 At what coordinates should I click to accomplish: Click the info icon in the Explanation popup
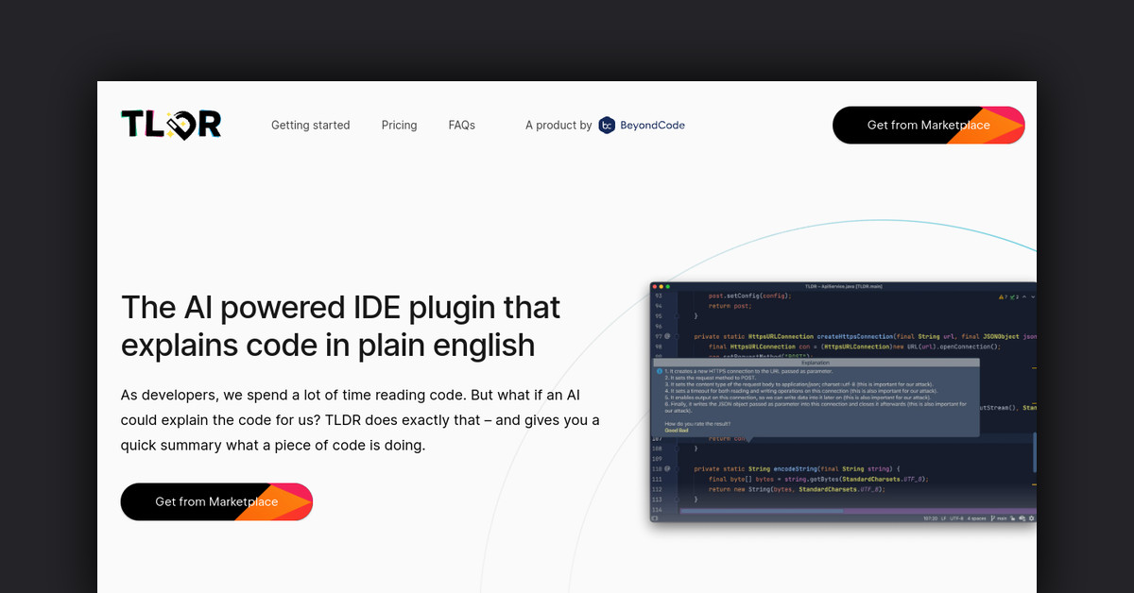[659, 371]
